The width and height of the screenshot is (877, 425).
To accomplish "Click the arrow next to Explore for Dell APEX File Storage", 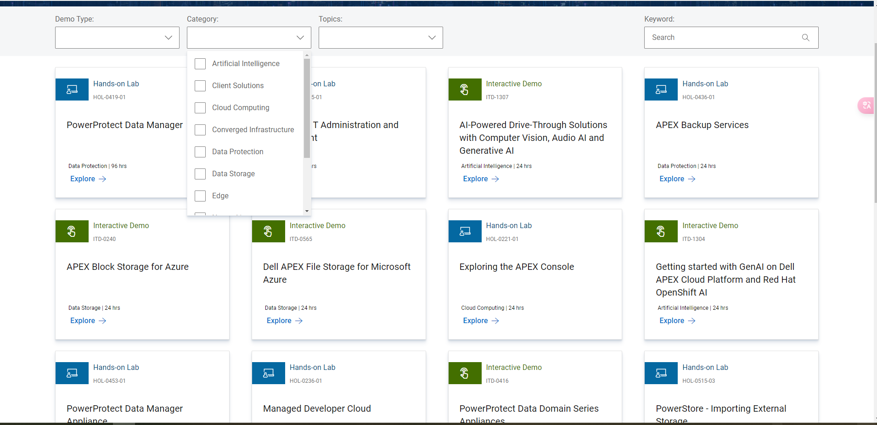I will point(299,321).
